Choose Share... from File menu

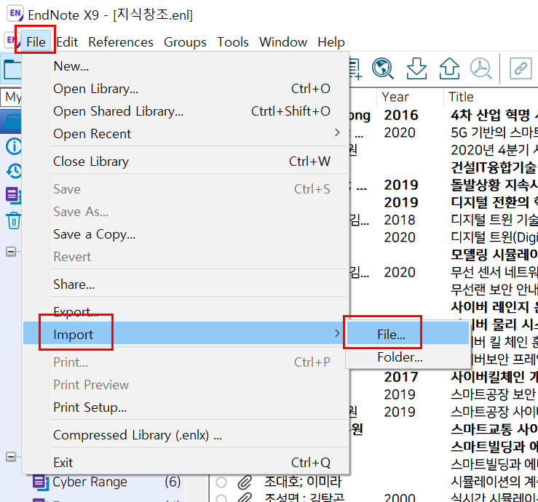pos(186,284)
